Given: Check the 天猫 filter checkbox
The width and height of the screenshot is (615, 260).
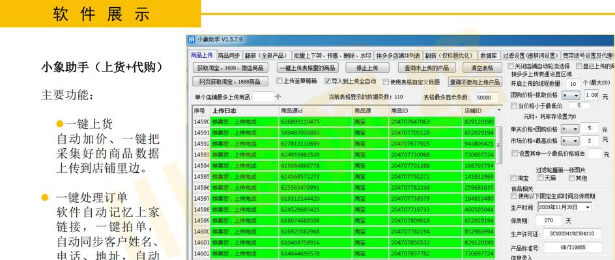Looking at the screenshot, I should tap(541, 177).
